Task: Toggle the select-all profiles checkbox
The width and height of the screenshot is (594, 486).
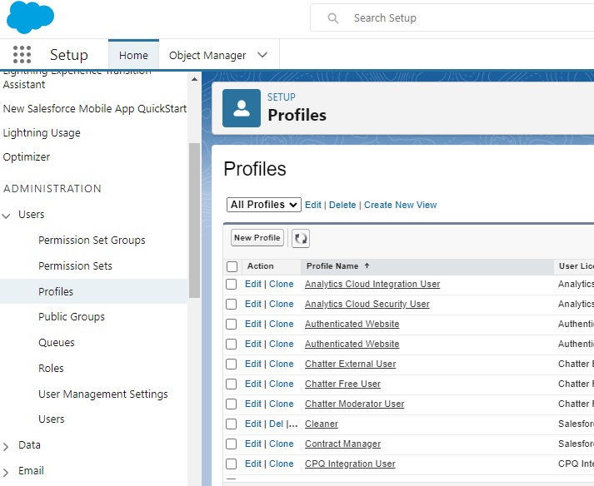Action: (x=232, y=267)
